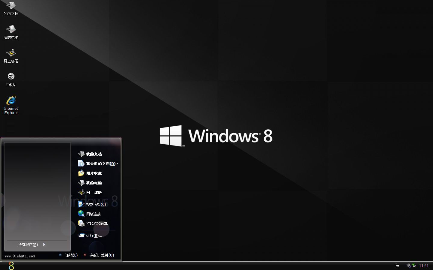Select the Internet Explorer desktop icon
This screenshot has height=270, width=433.
click(11, 105)
